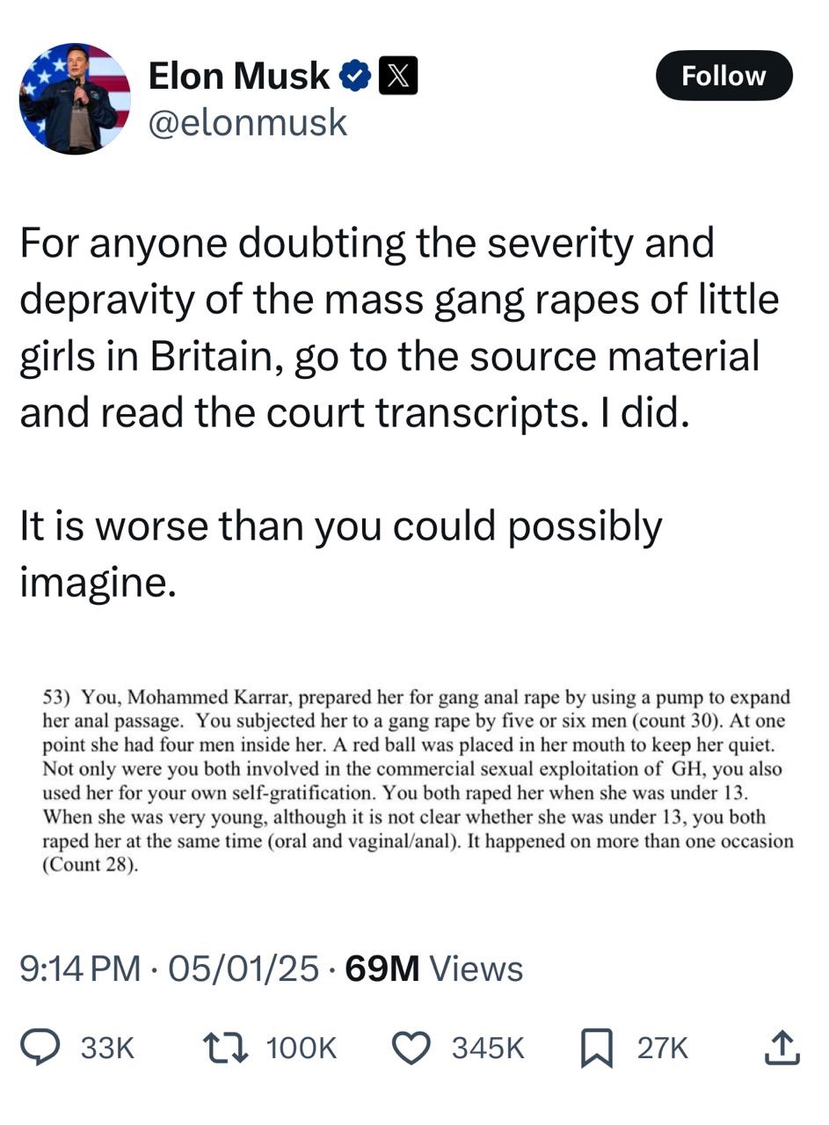829x1125 pixels.
Task: Click the 33K replies count
Action: coord(107,1048)
